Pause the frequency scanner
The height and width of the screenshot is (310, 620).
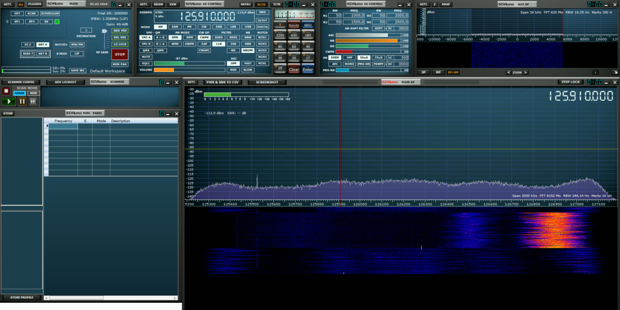[22, 101]
